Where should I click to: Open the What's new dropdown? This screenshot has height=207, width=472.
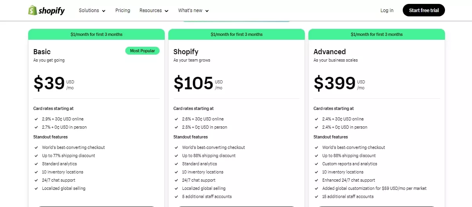[x=193, y=11]
